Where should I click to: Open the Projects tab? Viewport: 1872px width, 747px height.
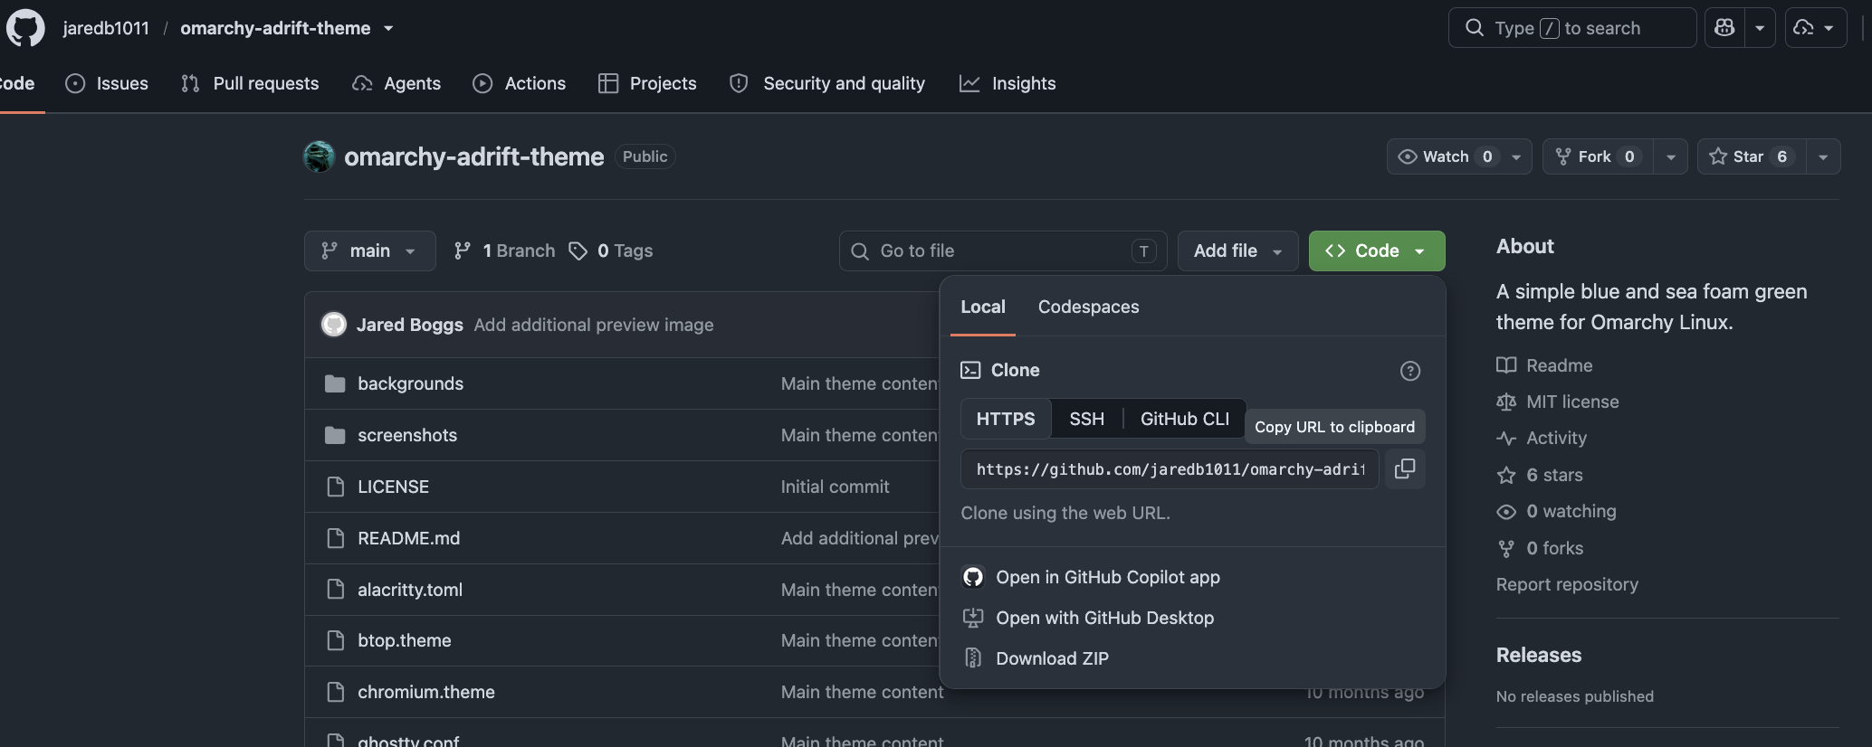tap(647, 83)
